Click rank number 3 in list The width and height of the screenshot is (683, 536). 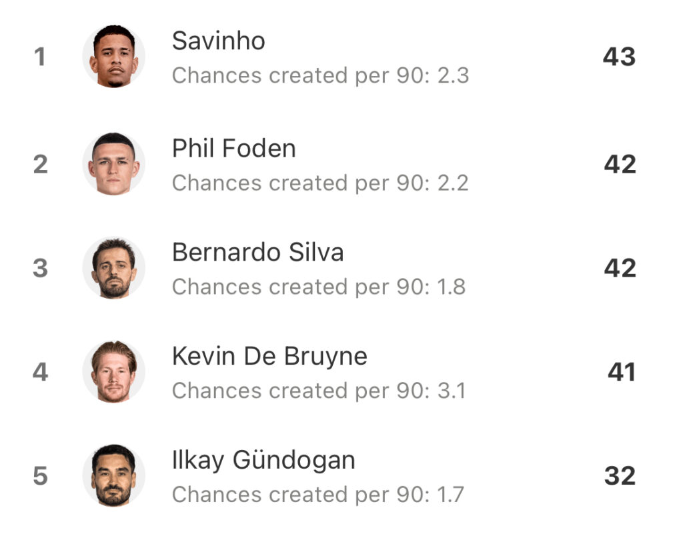(40, 268)
